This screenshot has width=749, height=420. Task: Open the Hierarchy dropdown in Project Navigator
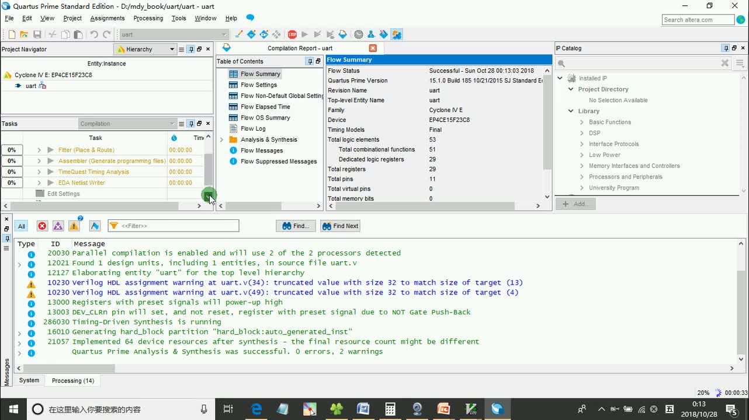point(145,50)
